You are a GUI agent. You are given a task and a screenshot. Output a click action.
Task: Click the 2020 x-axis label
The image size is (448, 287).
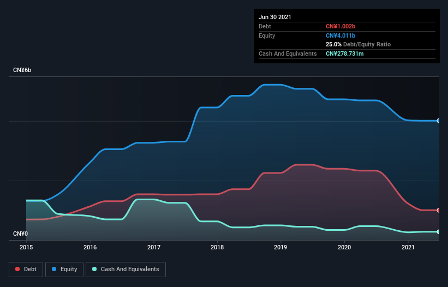(x=344, y=247)
